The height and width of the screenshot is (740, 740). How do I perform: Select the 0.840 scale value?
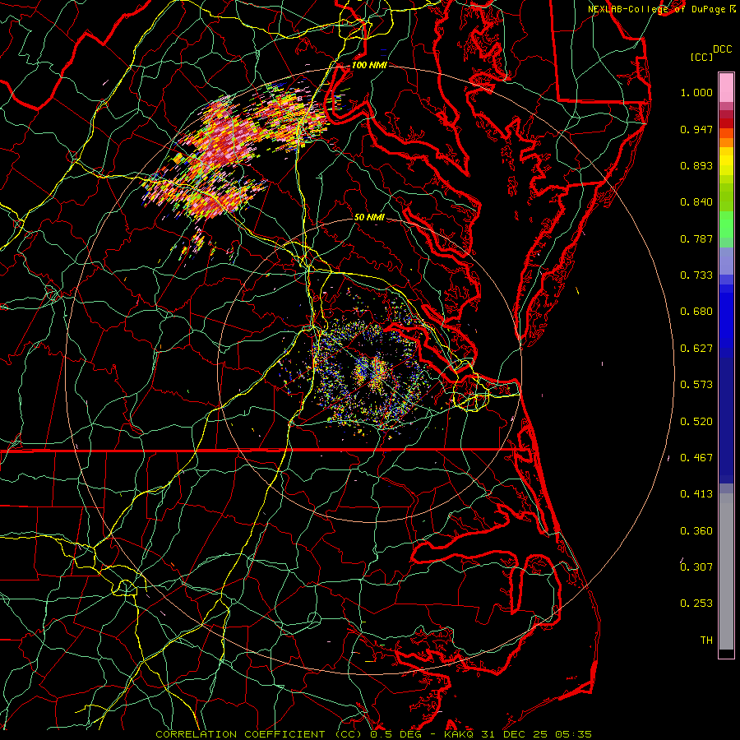tap(696, 202)
